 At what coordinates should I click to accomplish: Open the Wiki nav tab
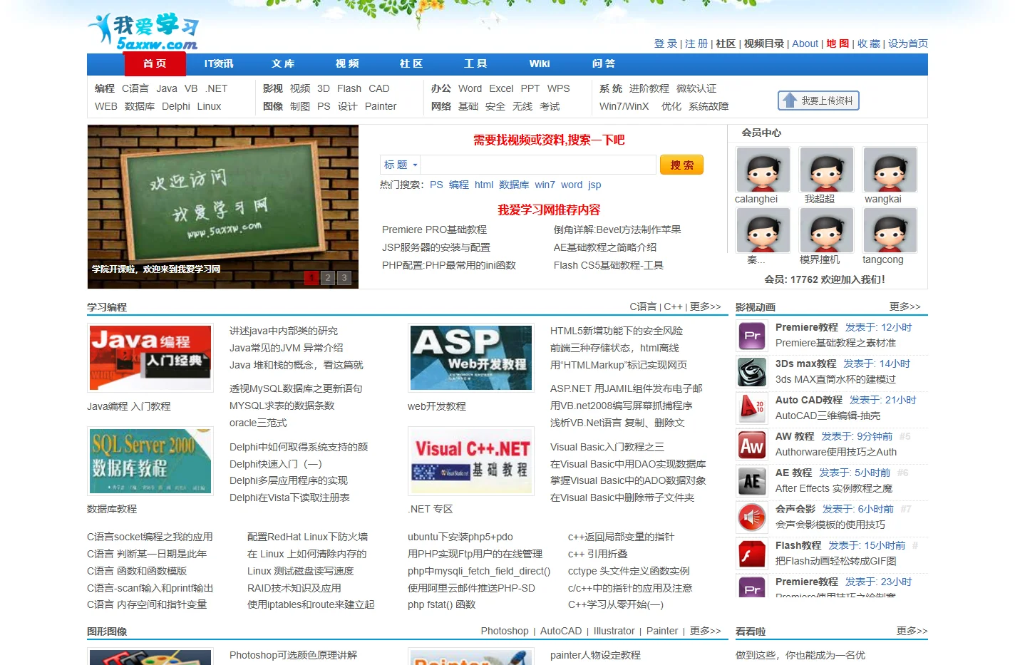click(x=540, y=63)
